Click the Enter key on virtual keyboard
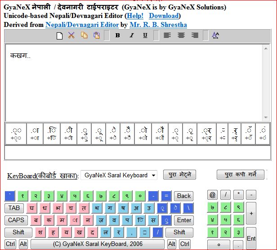The width and height of the screenshot is (277, 250). pyautogui.click(x=184, y=220)
